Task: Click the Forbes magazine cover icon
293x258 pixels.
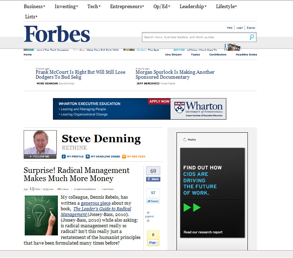Action: (232, 47)
